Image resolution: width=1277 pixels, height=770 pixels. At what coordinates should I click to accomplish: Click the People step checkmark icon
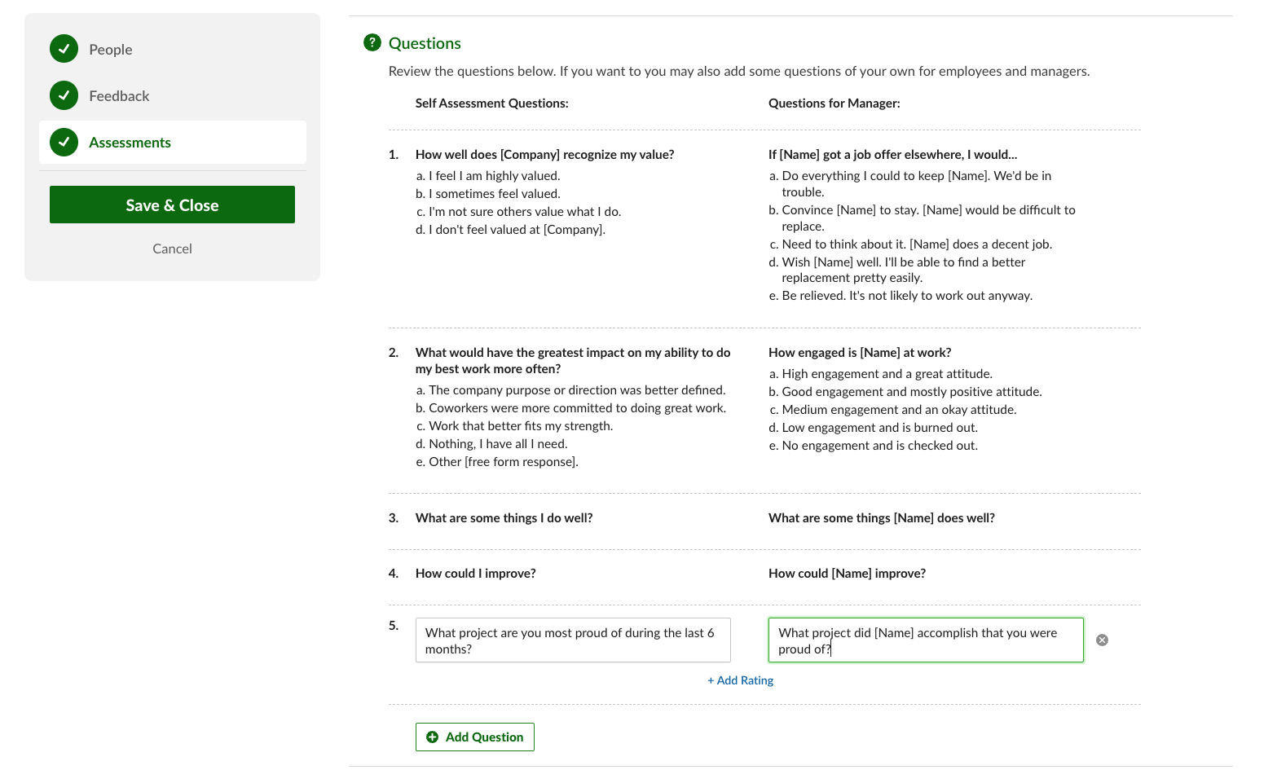tap(64, 49)
